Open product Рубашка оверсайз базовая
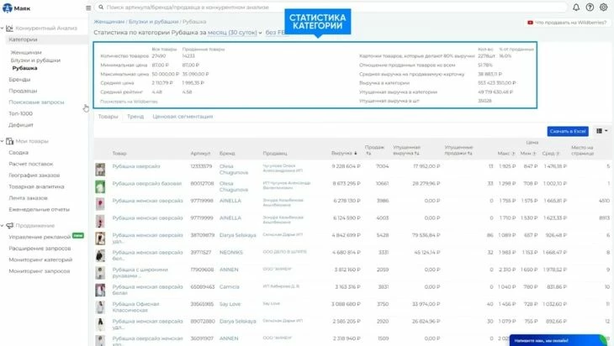Image resolution: width=614 pixels, height=346 pixels. [x=147, y=183]
